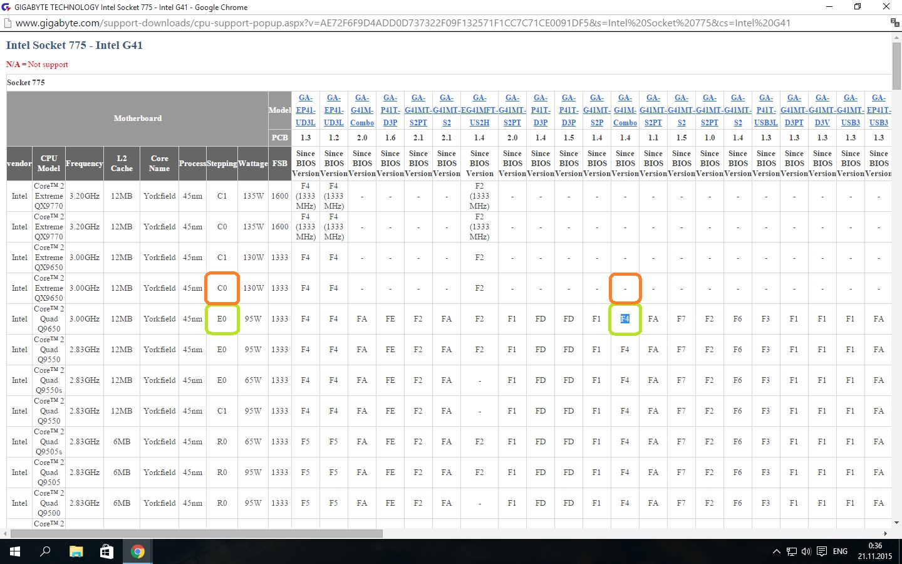Click the 'Stepping' column header
Image resolution: width=902 pixels, height=564 pixels.
222,164
